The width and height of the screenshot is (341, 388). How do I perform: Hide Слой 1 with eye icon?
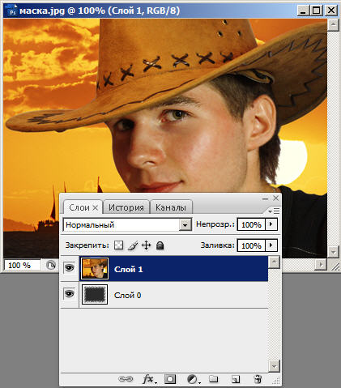pos(70,268)
